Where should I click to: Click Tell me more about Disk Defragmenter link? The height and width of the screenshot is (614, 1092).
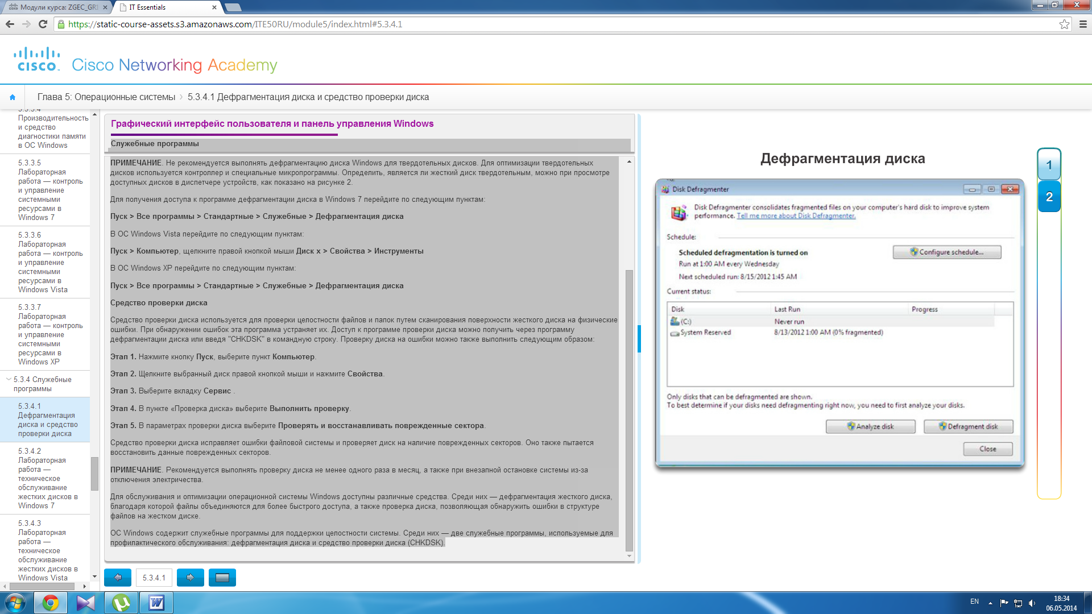(796, 216)
